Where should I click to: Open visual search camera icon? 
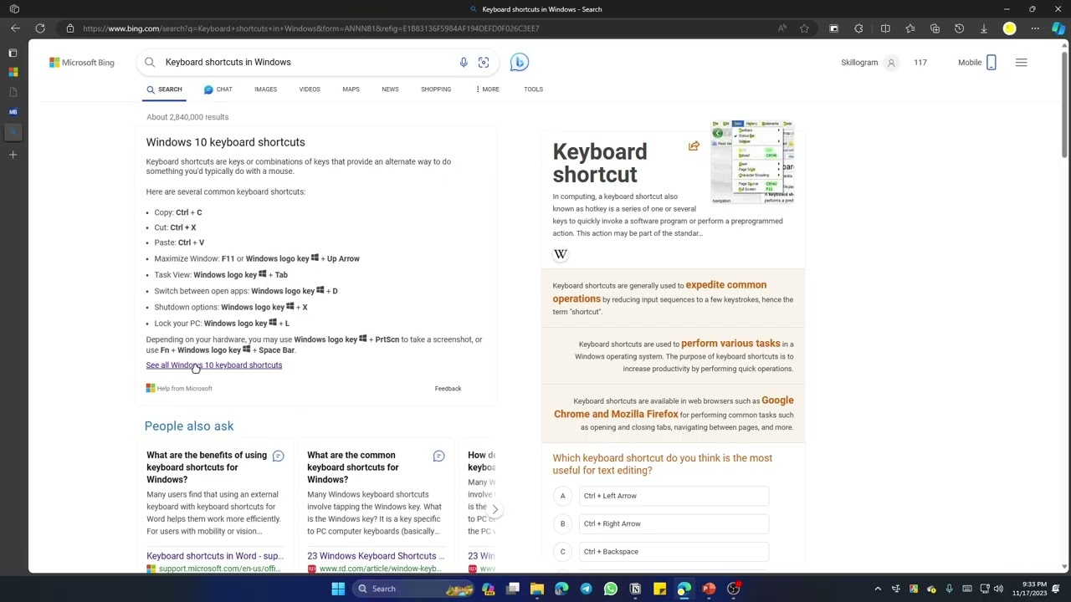click(x=484, y=62)
